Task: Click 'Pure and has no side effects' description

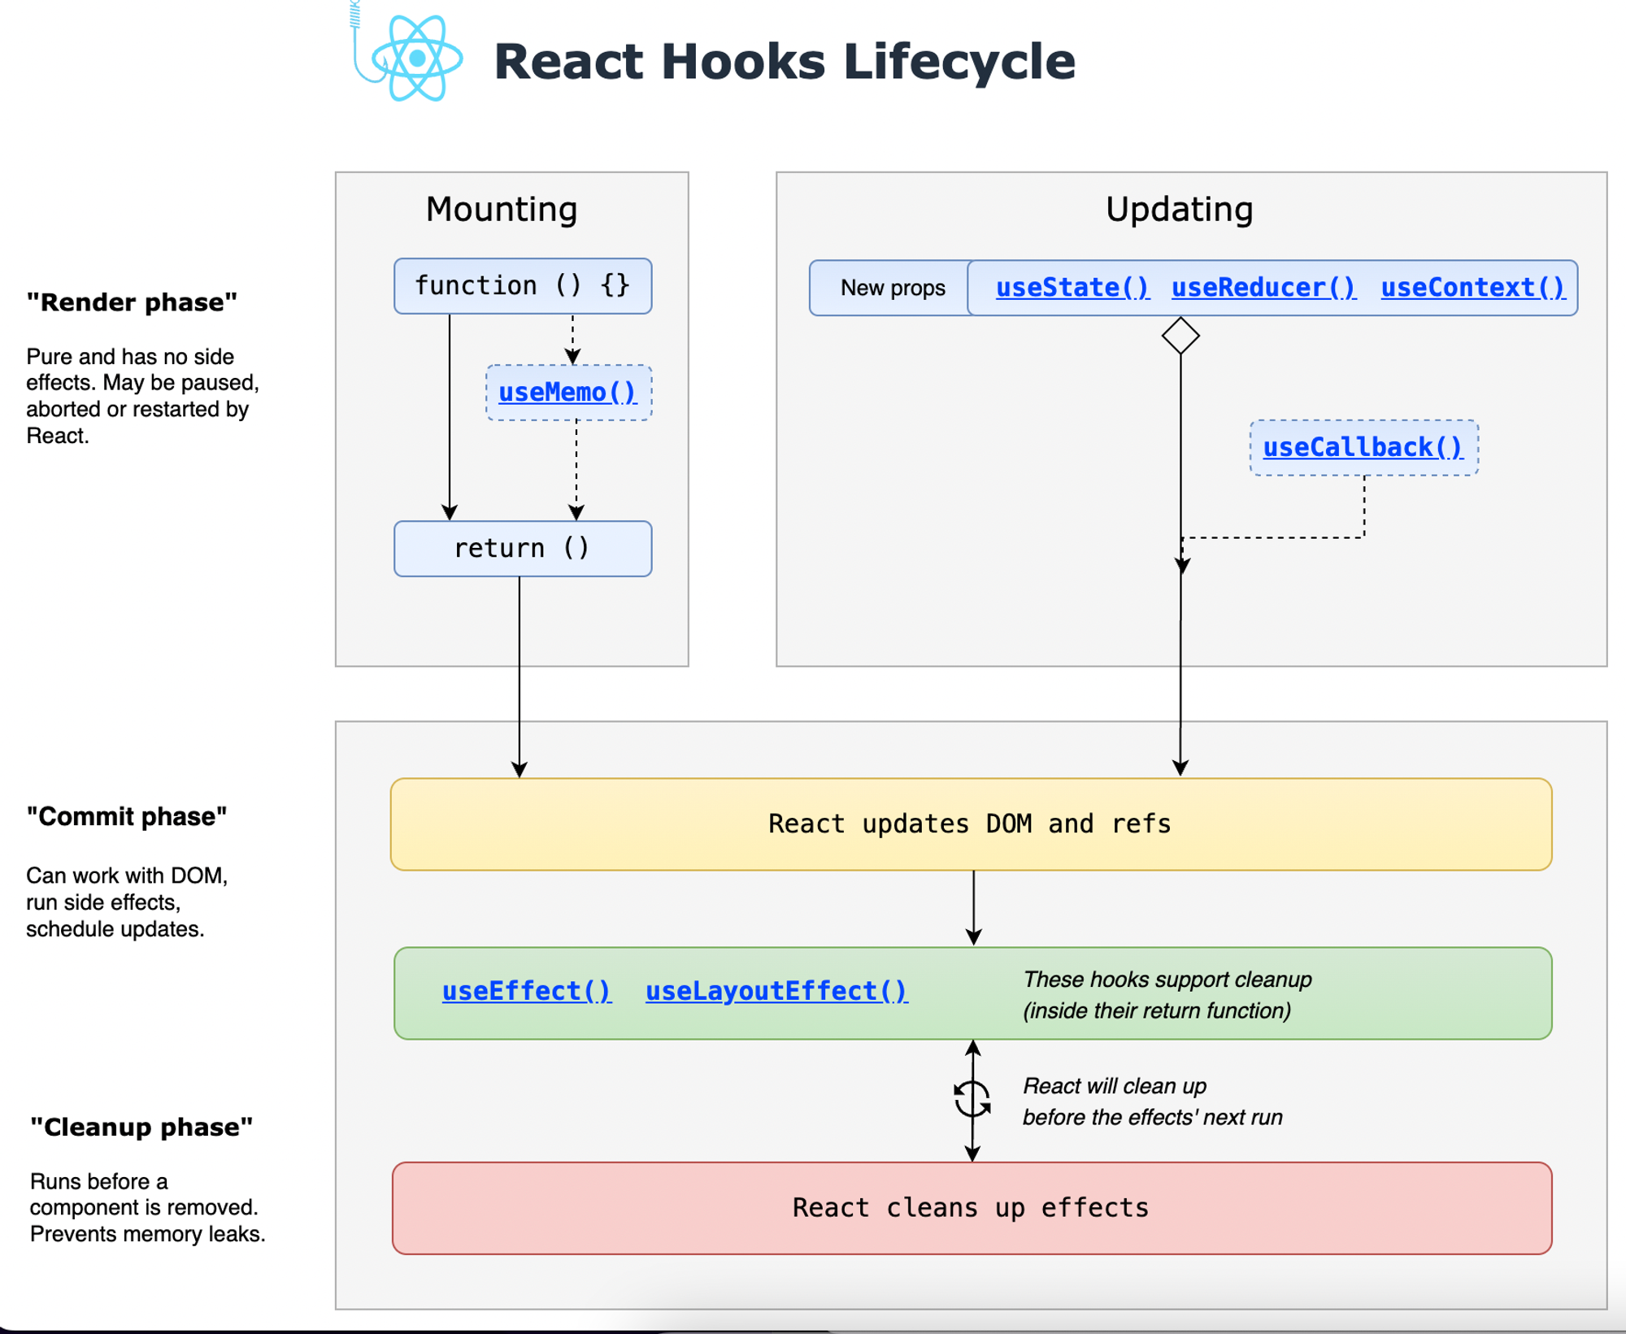Action: point(143,396)
